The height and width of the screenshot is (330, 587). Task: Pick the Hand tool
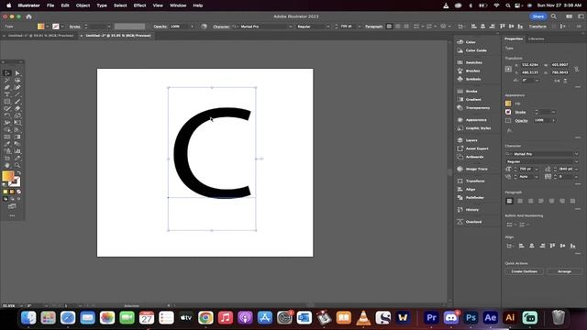[x=7, y=165]
